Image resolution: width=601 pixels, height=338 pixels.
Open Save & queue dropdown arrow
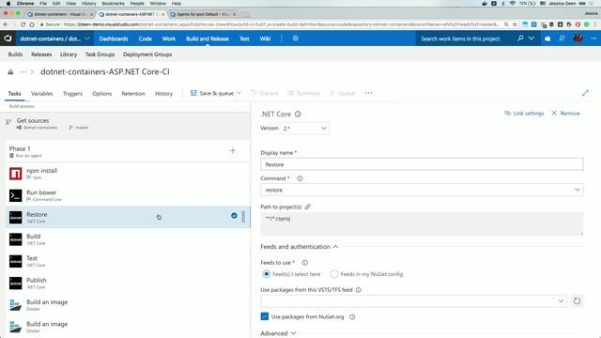[239, 93]
